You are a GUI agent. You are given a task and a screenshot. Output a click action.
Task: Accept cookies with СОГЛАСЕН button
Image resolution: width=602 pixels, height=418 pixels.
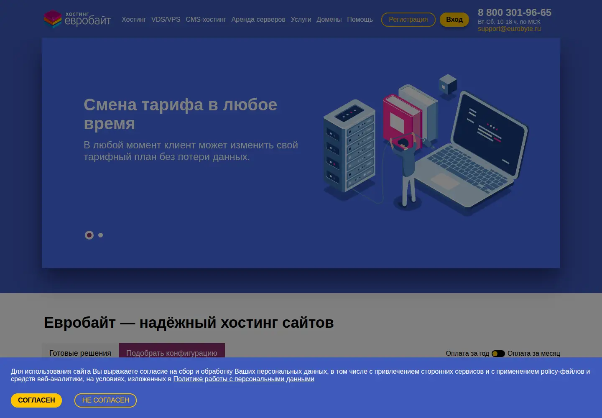pyautogui.click(x=36, y=400)
